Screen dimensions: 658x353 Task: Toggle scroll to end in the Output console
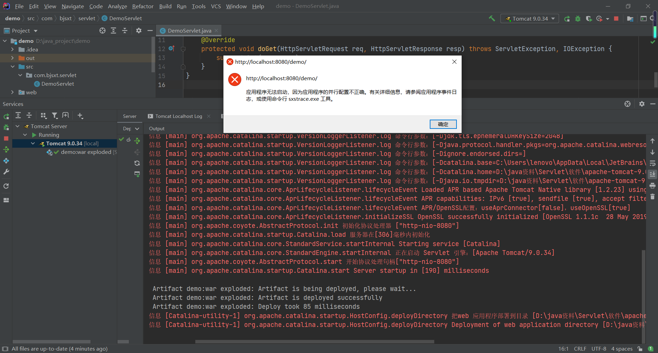click(653, 174)
